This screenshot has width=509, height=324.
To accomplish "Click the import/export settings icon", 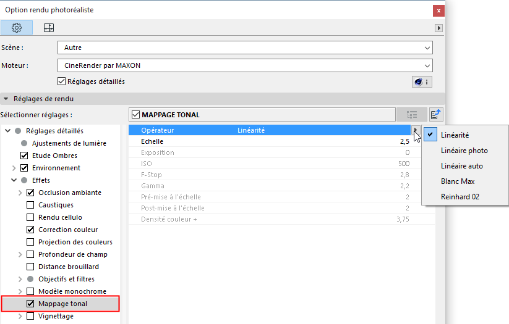I will click(435, 115).
